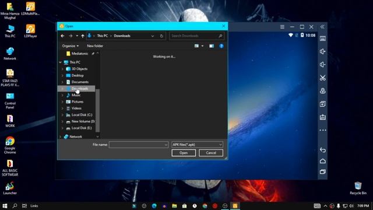Open the APK files type dropdown
Viewport: 373px width, 210px height.
click(197, 145)
